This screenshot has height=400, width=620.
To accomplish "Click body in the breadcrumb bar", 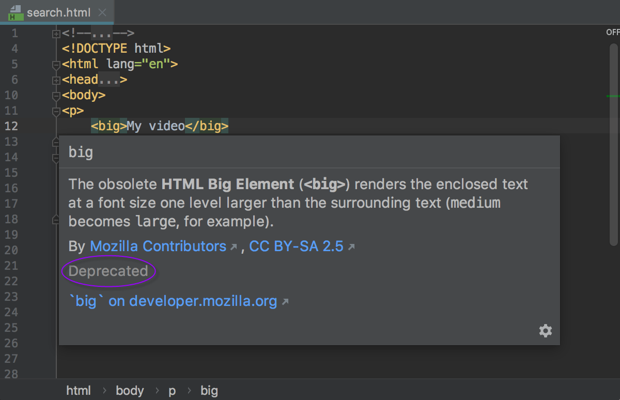I will click(x=130, y=391).
